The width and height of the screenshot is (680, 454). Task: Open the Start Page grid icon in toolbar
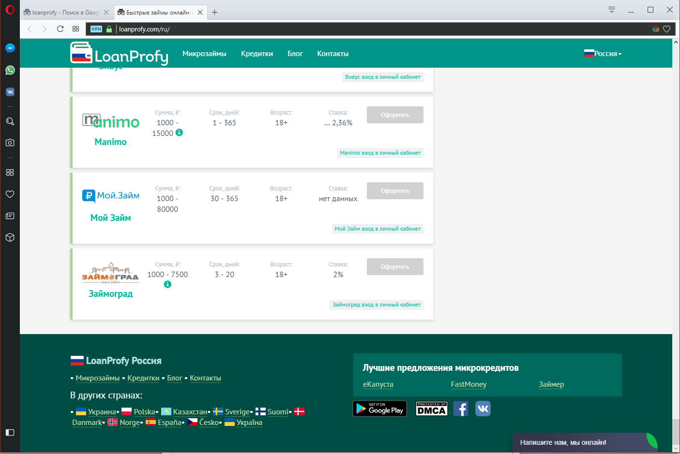tap(76, 29)
